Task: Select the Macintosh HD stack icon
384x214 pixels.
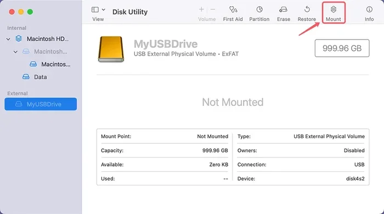Action: pos(19,39)
